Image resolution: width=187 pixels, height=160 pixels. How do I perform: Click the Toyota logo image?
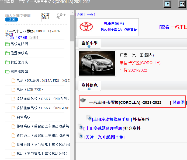pos(86,27)
